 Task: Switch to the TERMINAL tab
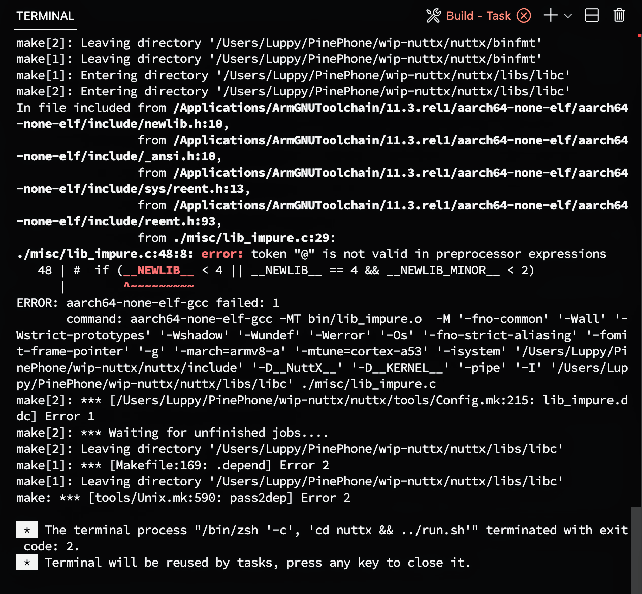[45, 16]
